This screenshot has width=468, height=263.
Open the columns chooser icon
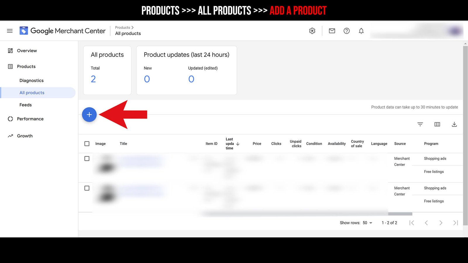pos(437,124)
